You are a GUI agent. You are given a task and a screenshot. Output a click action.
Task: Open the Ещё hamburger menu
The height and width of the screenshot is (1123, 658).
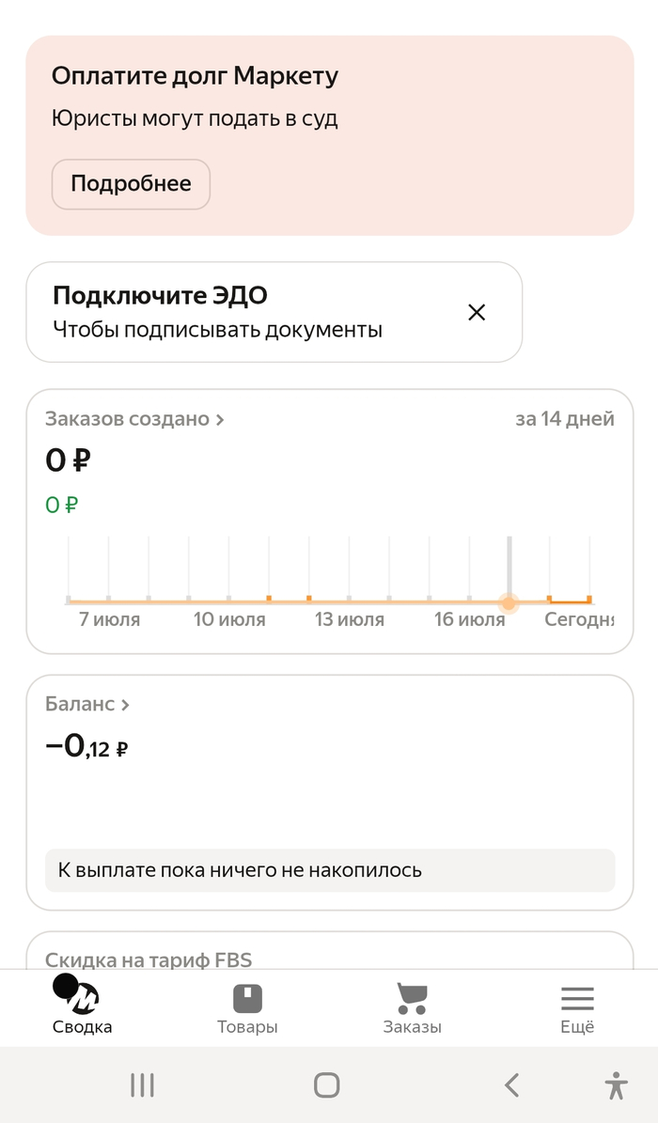pyautogui.click(x=577, y=998)
